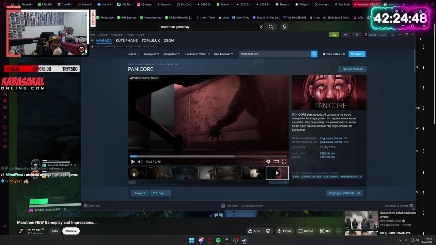
Task: Click YouTube Klip scissors button
Action: click(325, 231)
